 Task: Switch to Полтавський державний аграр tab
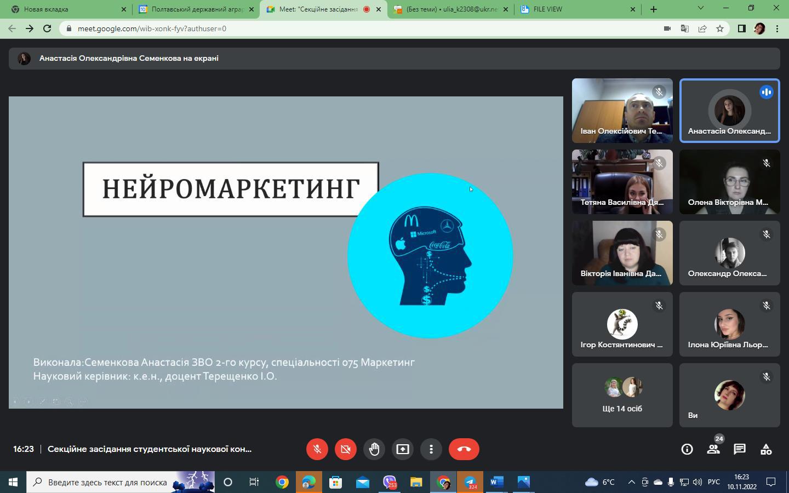(x=196, y=9)
